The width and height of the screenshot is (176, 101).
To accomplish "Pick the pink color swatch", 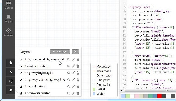I will click(137, 96).
